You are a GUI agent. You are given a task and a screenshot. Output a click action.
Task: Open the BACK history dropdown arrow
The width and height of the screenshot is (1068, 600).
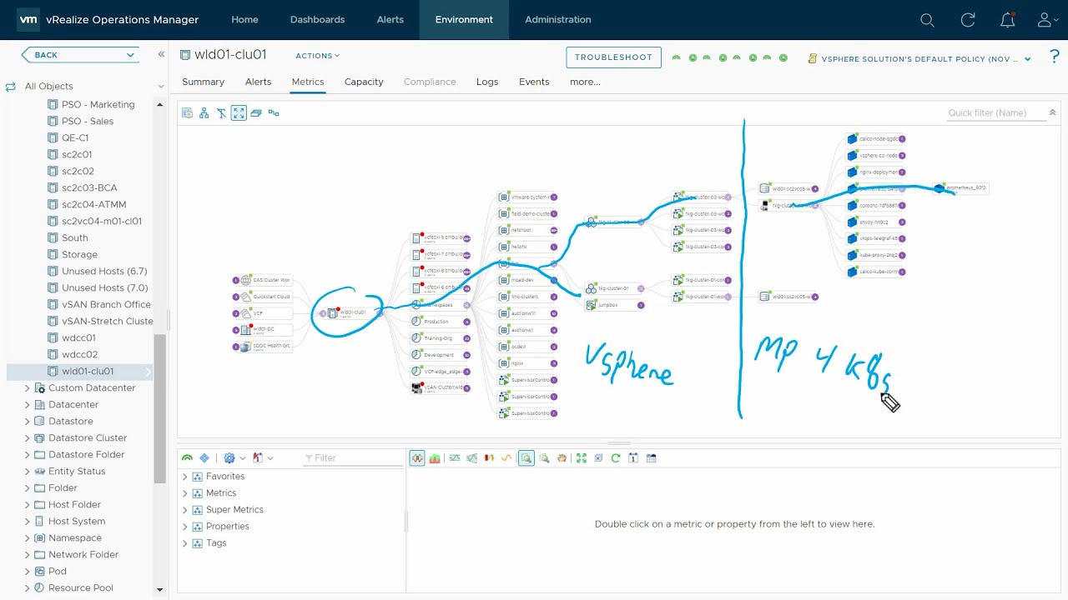click(131, 55)
